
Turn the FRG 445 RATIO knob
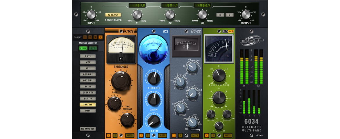tap(219, 126)
